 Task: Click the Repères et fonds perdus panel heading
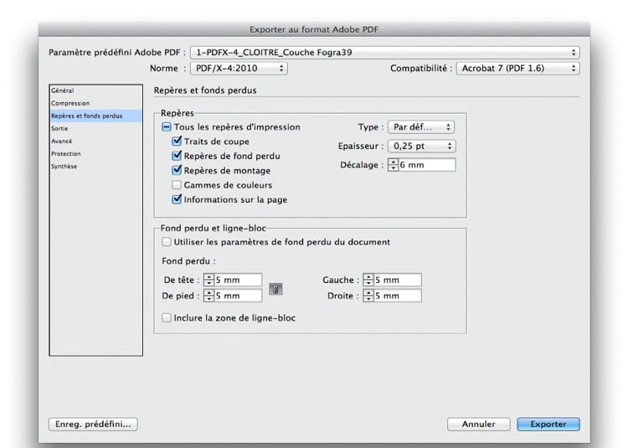(x=205, y=90)
